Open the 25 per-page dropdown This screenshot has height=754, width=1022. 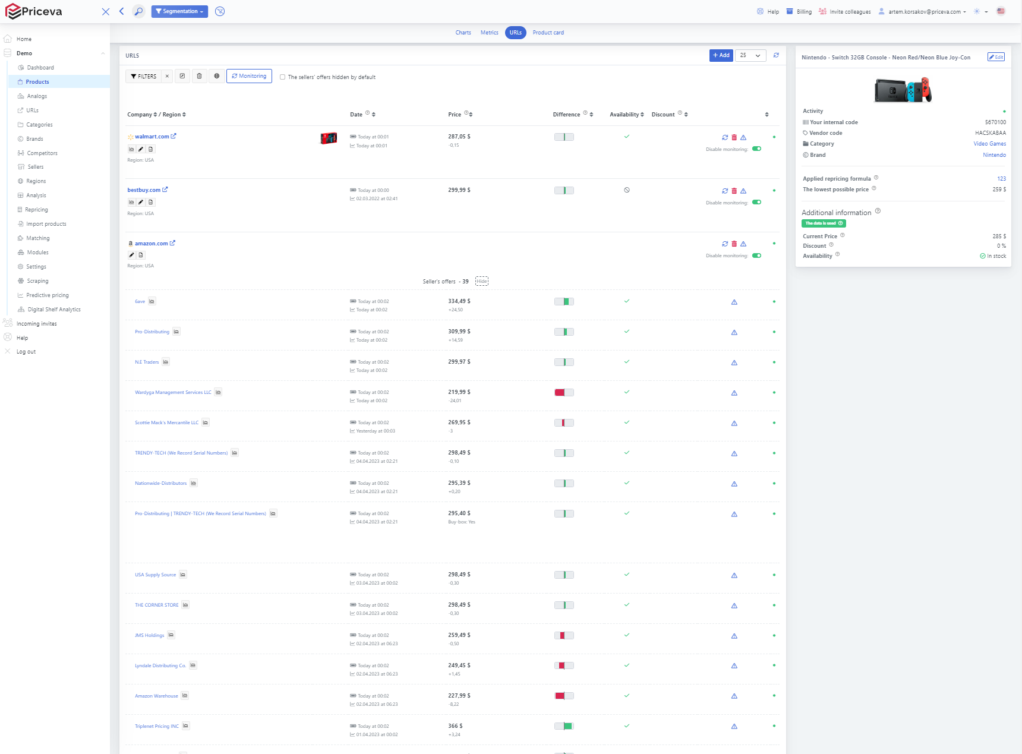(750, 55)
